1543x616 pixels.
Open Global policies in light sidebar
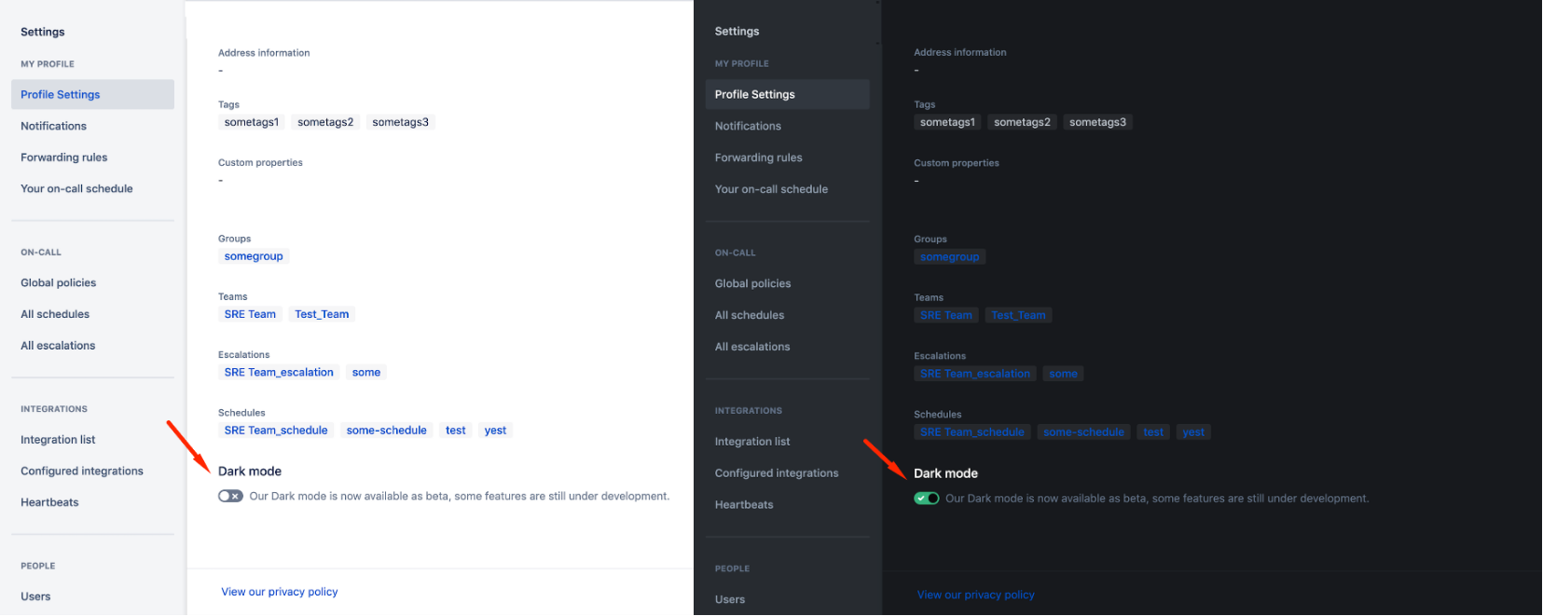(x=58, y=282)
